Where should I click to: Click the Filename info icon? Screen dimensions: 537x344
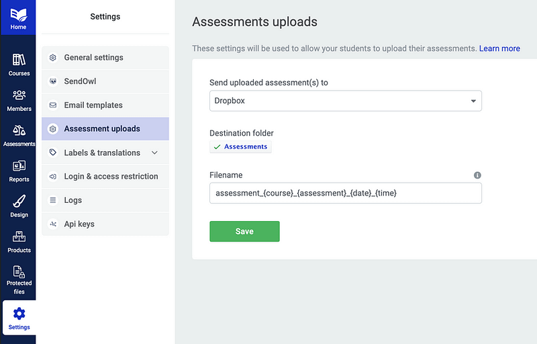[x=477, y=175]
